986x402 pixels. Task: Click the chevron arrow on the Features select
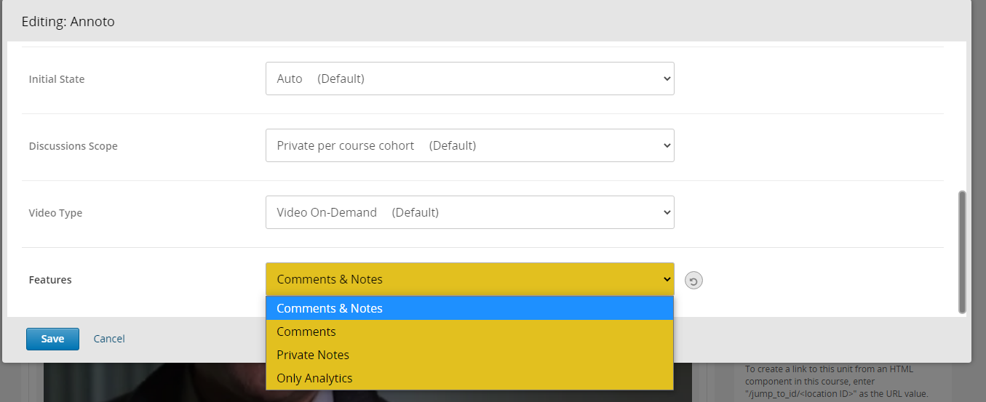point(666,279)
